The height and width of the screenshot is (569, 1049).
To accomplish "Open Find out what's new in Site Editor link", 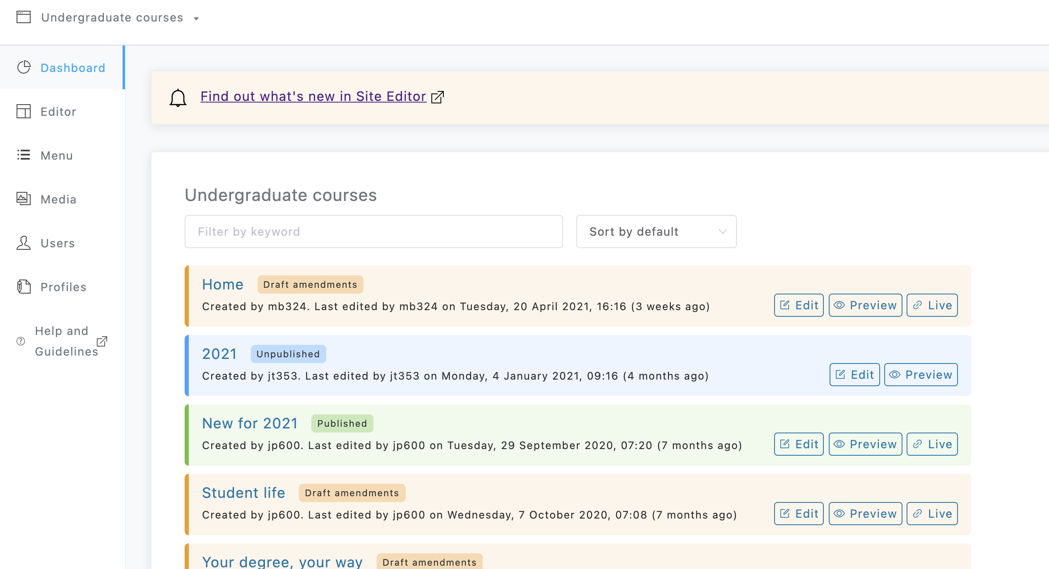I will pyautogui.click(x=313, y=96).
